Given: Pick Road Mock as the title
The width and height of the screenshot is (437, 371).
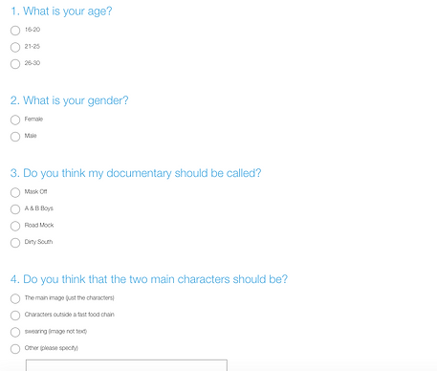Looking at the screenshot, I should click(x=15, y=226).
